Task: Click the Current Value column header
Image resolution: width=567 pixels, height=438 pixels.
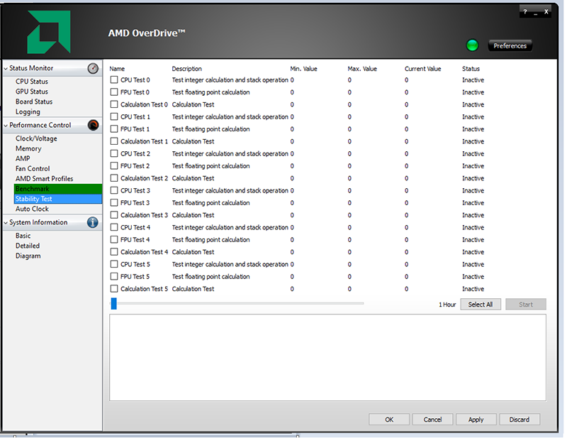Action: 422,69
